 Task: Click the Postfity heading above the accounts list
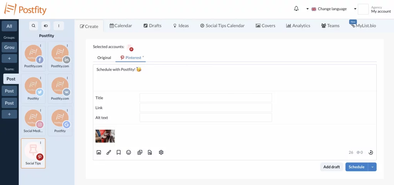pyautogui.click(x=47, y=36)
